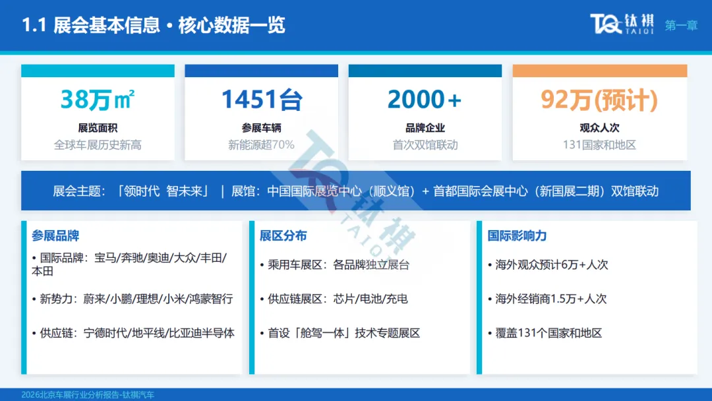
Task: Click the 品牌企业 label
Action: pos(425,128)
